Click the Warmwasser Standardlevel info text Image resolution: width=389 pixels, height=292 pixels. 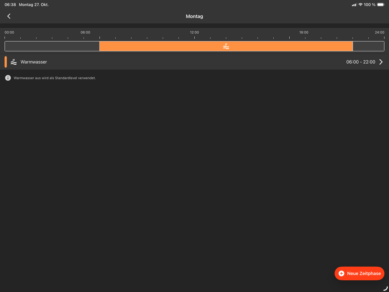coord(55,78)
